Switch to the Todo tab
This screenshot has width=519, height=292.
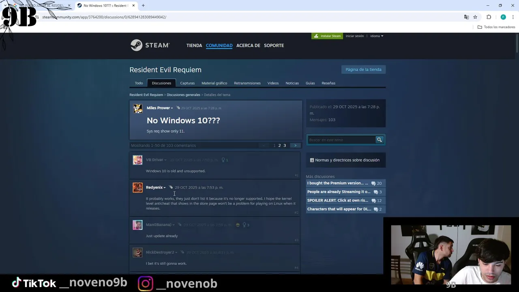(139, 83)
